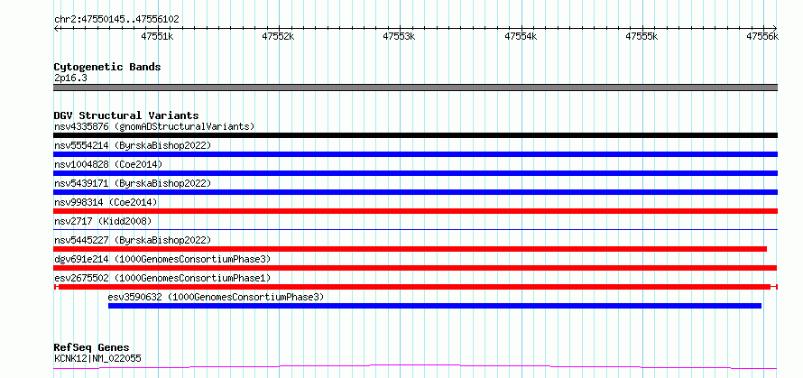Select the blue nsv5554214 variant bar
Image resolution: width=803 pixels, height=378 pixels.
coord(415,154)
